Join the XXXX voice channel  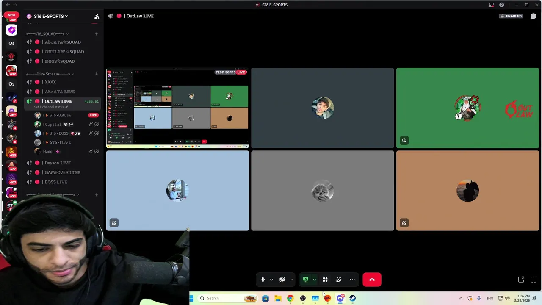(63, 82)
